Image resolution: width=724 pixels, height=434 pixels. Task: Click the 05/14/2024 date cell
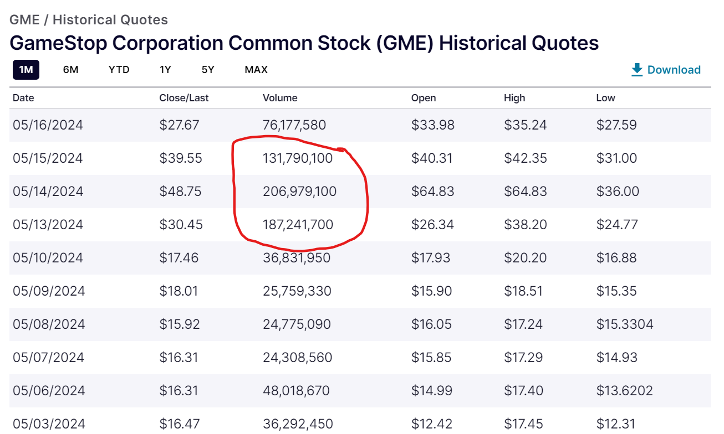tap(48, 192)
